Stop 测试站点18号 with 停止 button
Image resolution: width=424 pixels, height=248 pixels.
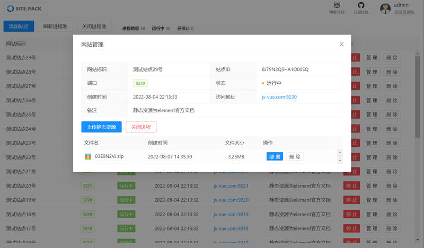[351, 215]
